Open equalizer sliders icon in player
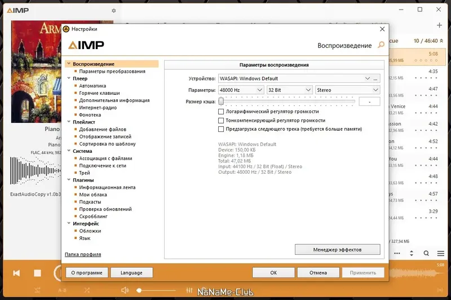Viewport: 451px width, 300px height. (189, 290)
